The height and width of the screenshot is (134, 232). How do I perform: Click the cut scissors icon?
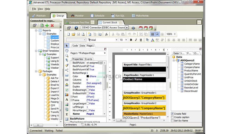click(x=113, y=34)
